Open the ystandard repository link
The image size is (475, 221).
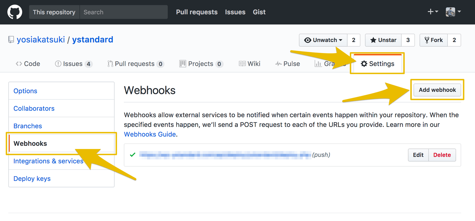(93, 40)
